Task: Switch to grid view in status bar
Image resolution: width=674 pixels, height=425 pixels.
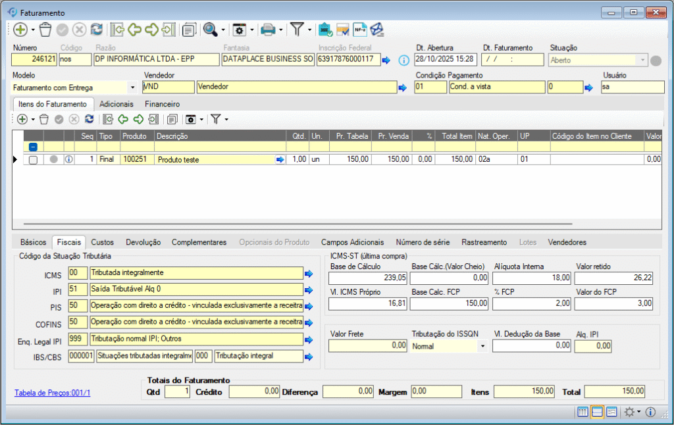Action: pyautogui.click(x=583, y=412)
